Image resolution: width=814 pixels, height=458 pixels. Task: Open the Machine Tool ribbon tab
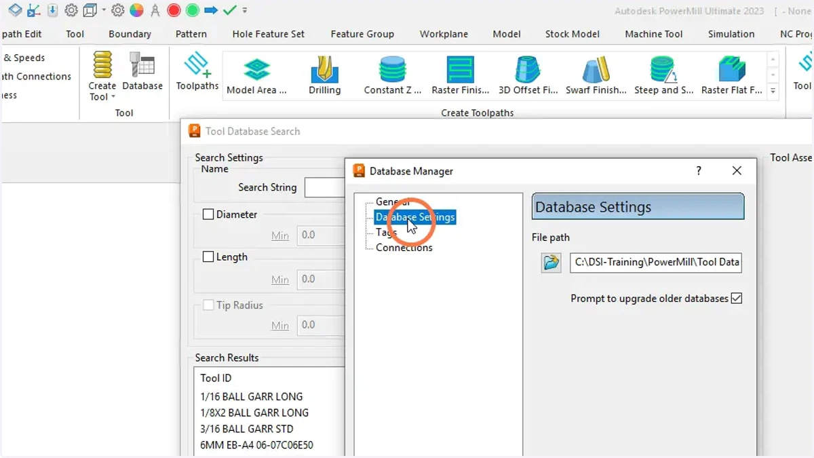[654, 34]
